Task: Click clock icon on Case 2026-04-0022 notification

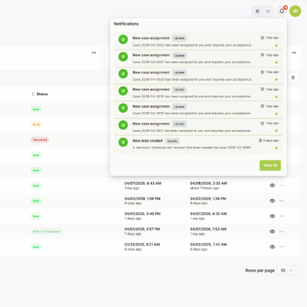Action: point(262,37)
